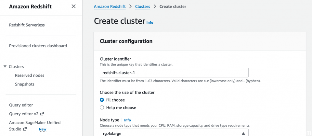Click the external link icon beside Query editor v2
Screen dimensions: 312x136
(42, 114)
